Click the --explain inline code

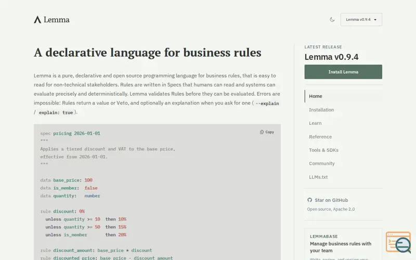pos(267,103)
